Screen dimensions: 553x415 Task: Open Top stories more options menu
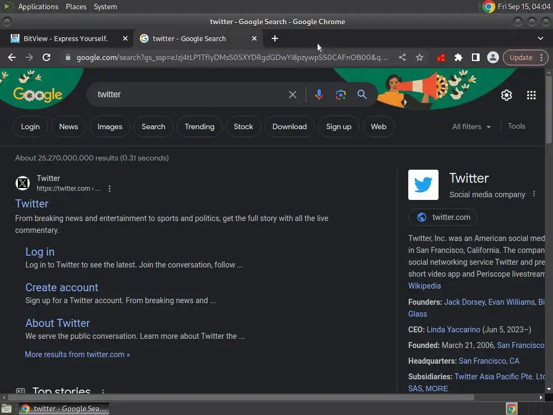pos(103,391)
